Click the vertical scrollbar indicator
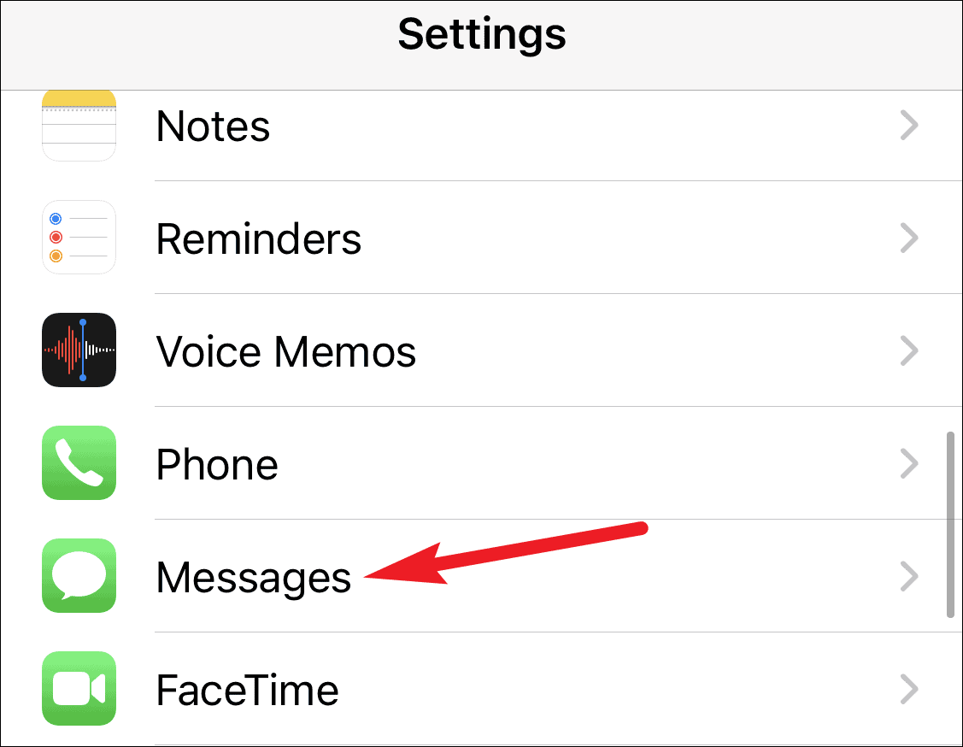This screenshot has width=963, height=747. (x=950, y=525)
